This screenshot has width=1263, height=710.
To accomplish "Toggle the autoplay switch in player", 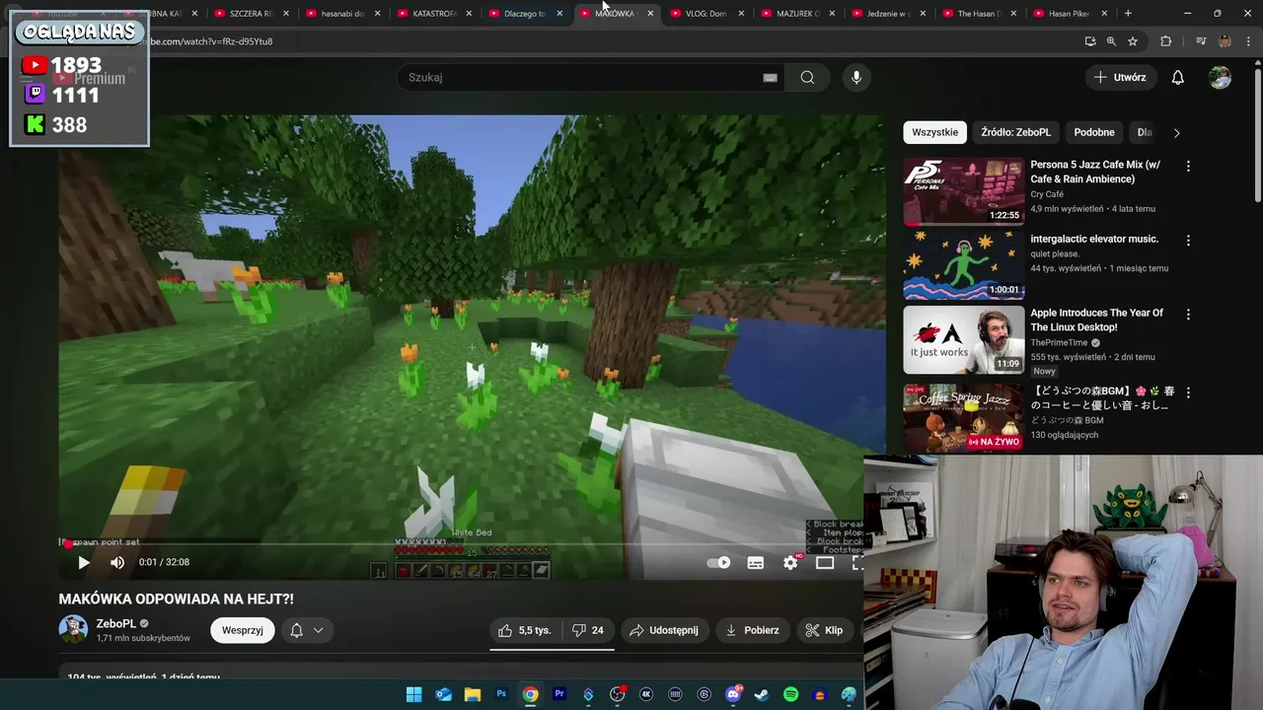I will (x=719, y=562).
